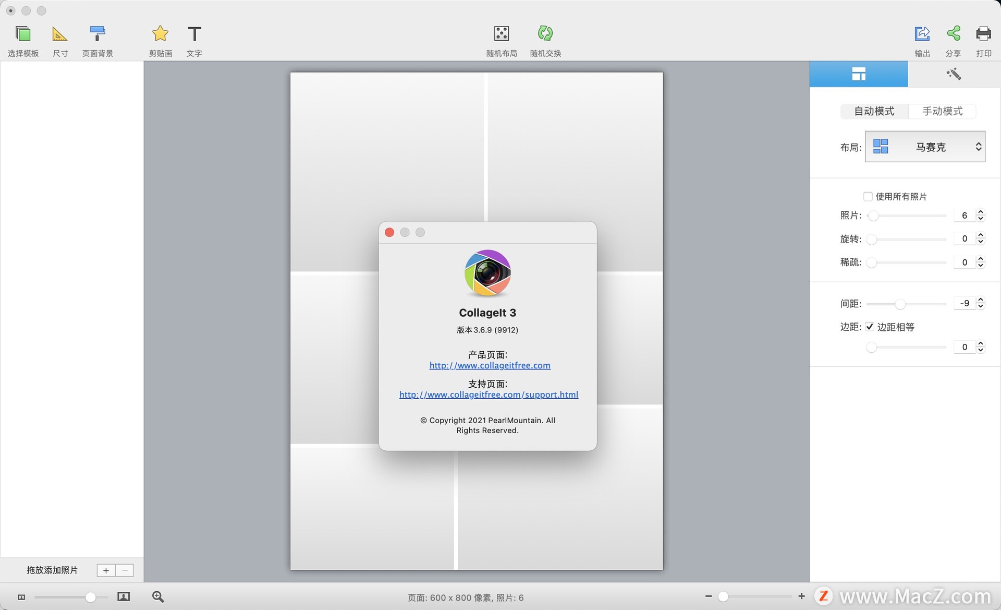Screen dimensions: 1001x610
Task: Switch to the magic wand effects tab
Action: tap(954, 74)
